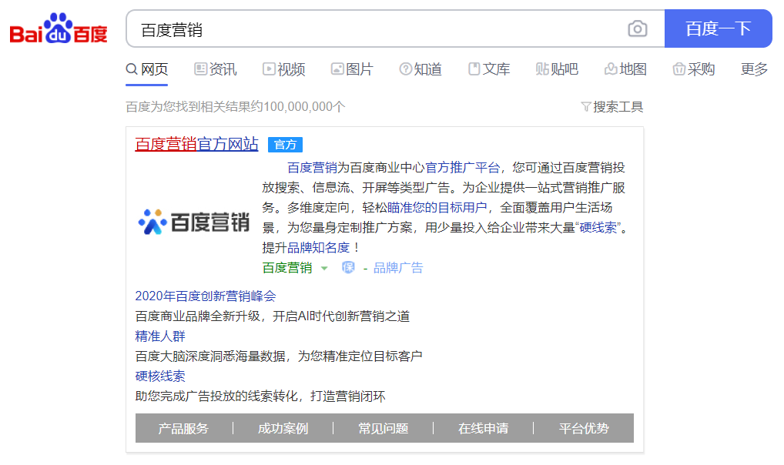Expand the 更多 menu
Viewport: 784px width, 465px height.
[x=754, y=69]
